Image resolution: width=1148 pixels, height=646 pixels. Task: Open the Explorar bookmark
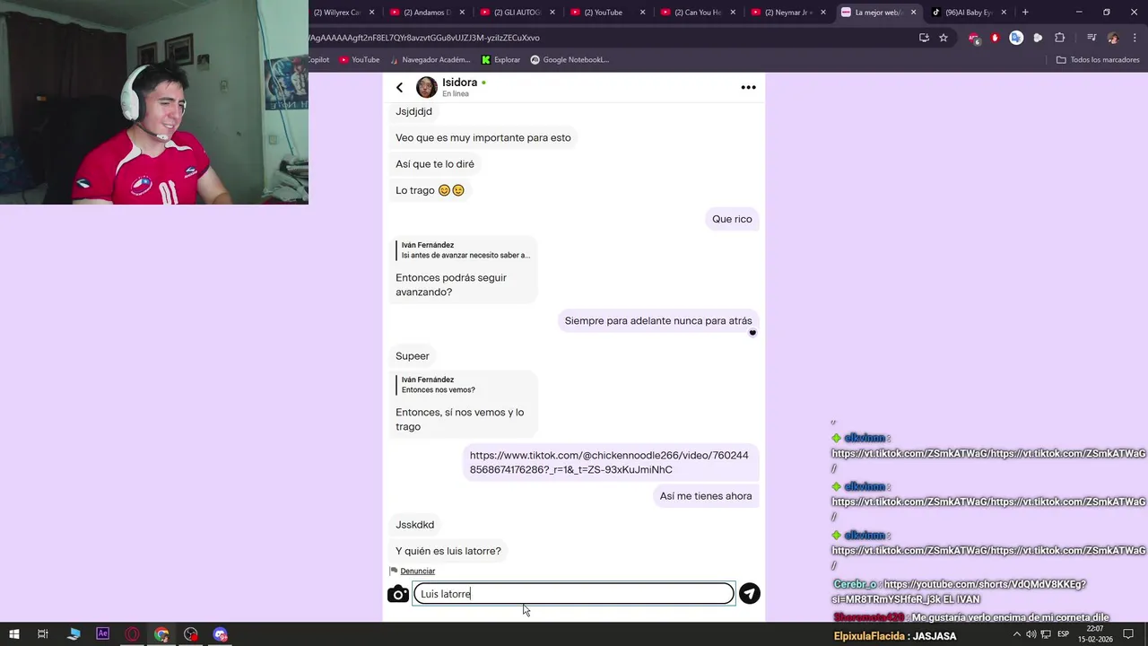tap(500, 60)
